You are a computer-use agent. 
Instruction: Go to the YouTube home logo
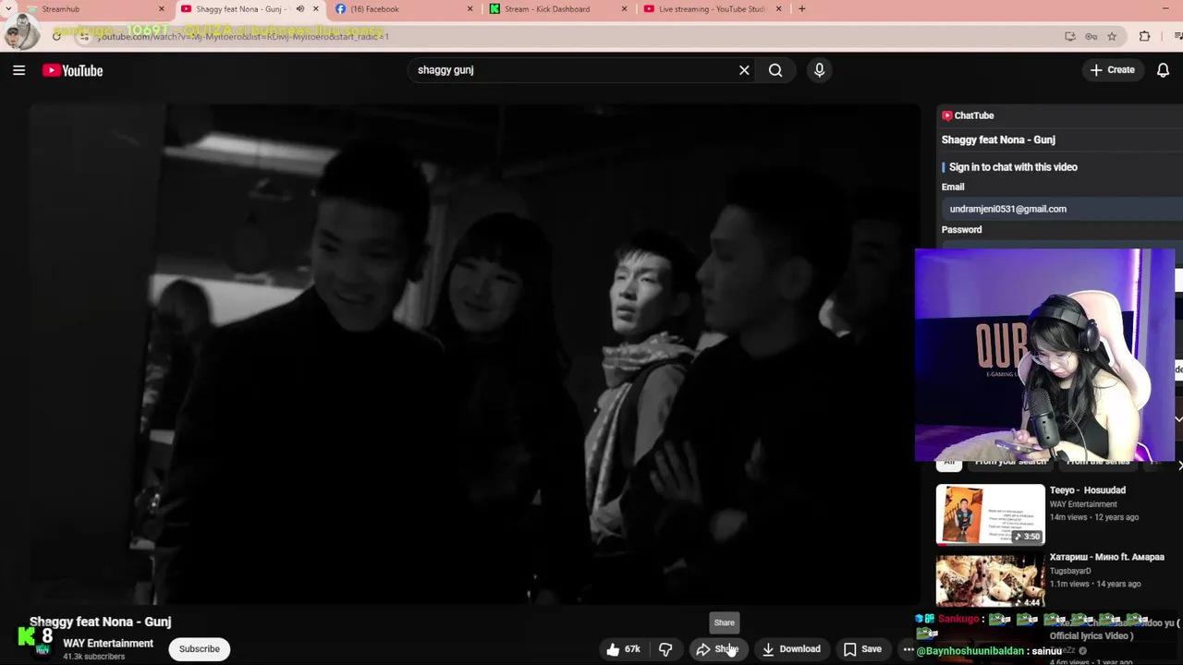point(72,70)
